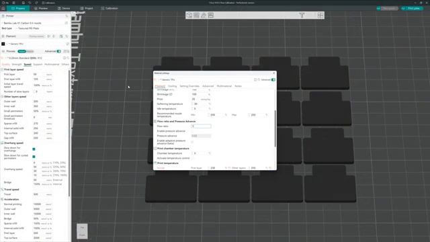Click the Auto orient icon in canvas toolbar

point(204,15)
